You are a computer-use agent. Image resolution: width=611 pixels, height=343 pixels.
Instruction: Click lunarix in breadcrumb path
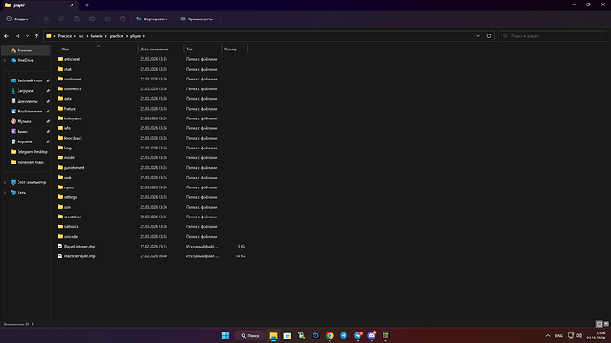tap(97, 36)
